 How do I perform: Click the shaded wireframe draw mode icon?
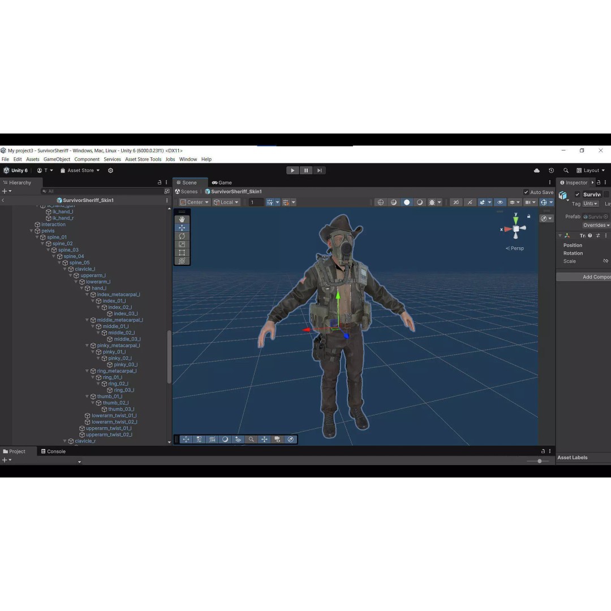394,202
